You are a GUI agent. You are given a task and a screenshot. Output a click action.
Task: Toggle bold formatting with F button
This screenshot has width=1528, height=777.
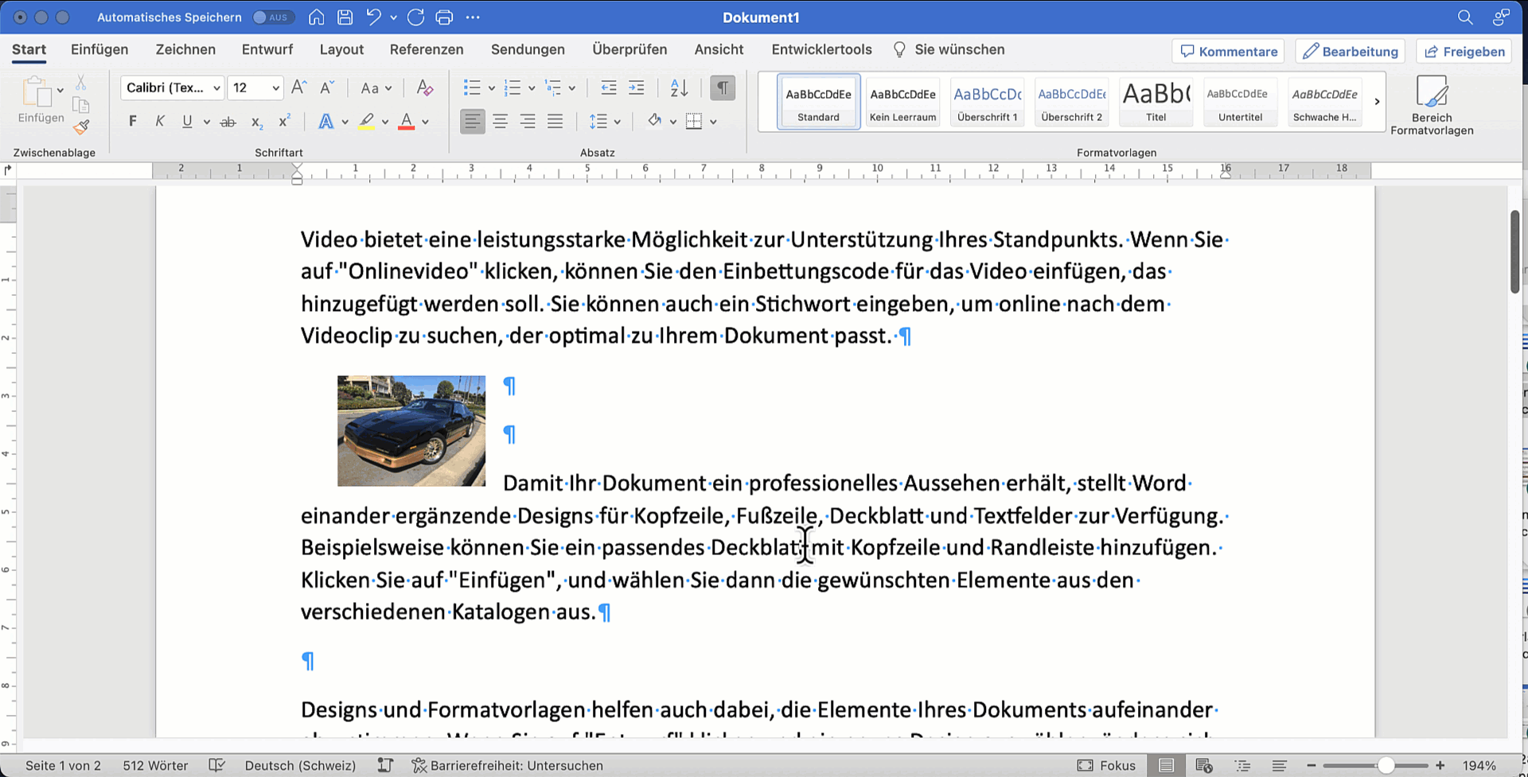(x=133, y=122)
